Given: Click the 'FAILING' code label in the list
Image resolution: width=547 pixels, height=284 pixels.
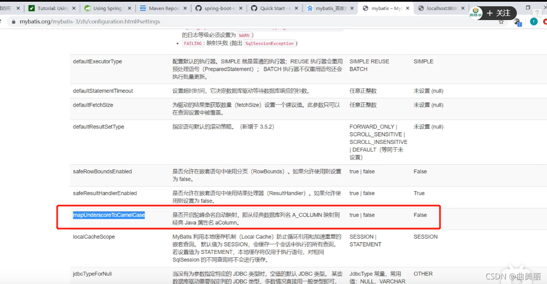Looking at the screenshot, I should coord(193,43).
